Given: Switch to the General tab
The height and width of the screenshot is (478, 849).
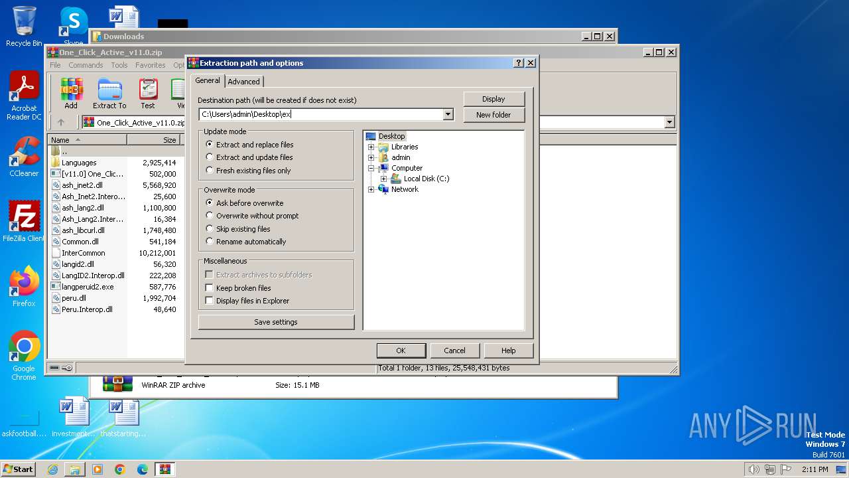Looking at the screenshot, I should tap(208, 80).
